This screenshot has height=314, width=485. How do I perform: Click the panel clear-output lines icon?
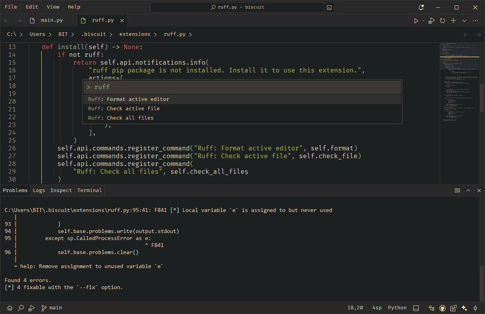(457, 191)
